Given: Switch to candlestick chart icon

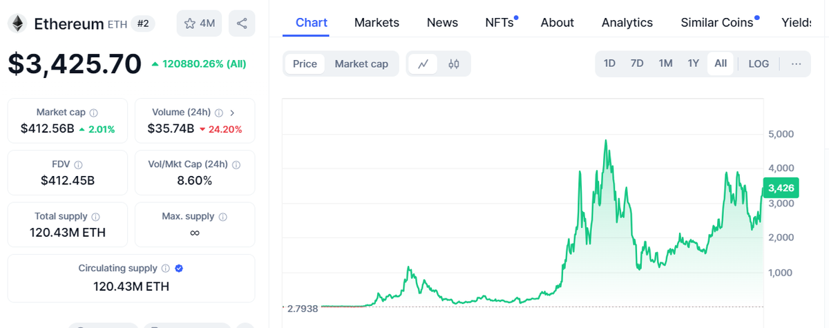Looking at the screenshot, I should [x=453, y=64].
